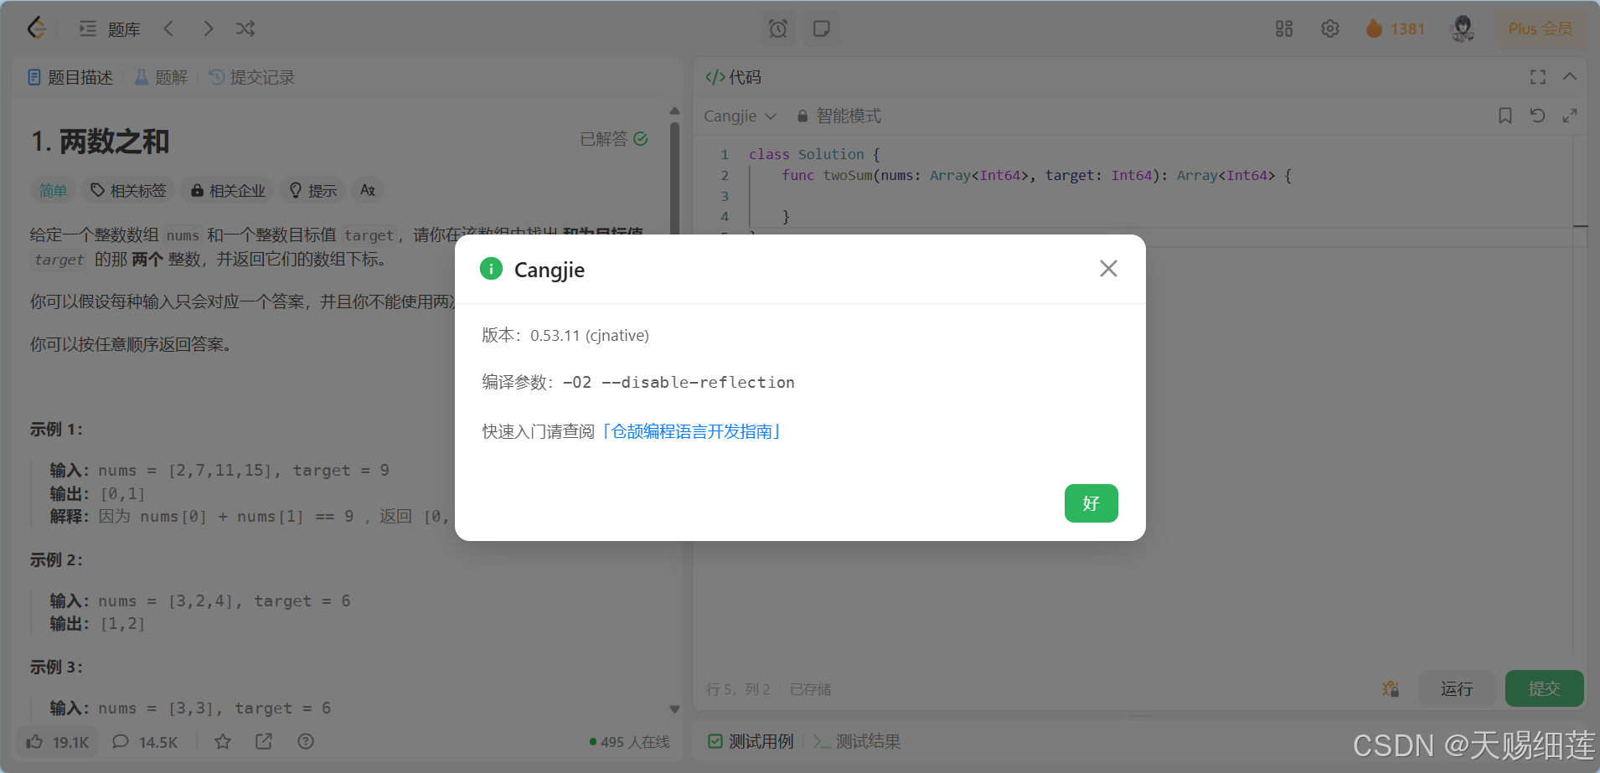The width and height of the screenshot is (1600, 773).
Task: Click the Plus 会员 button
Action: pyautogui.click(x=1540, y=28)
